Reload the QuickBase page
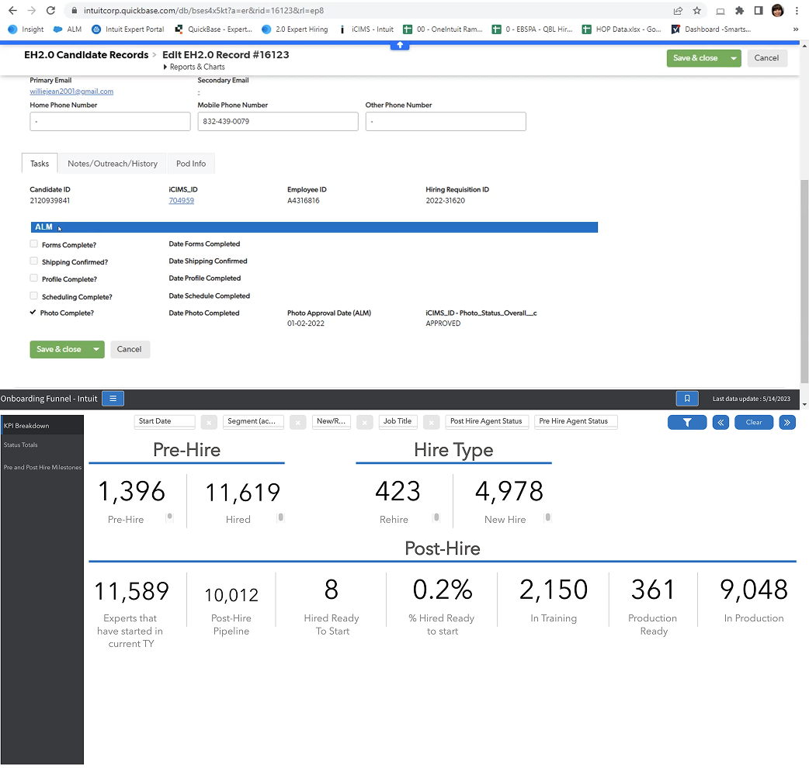The image size is (809, 768). (x=50, y=10)
